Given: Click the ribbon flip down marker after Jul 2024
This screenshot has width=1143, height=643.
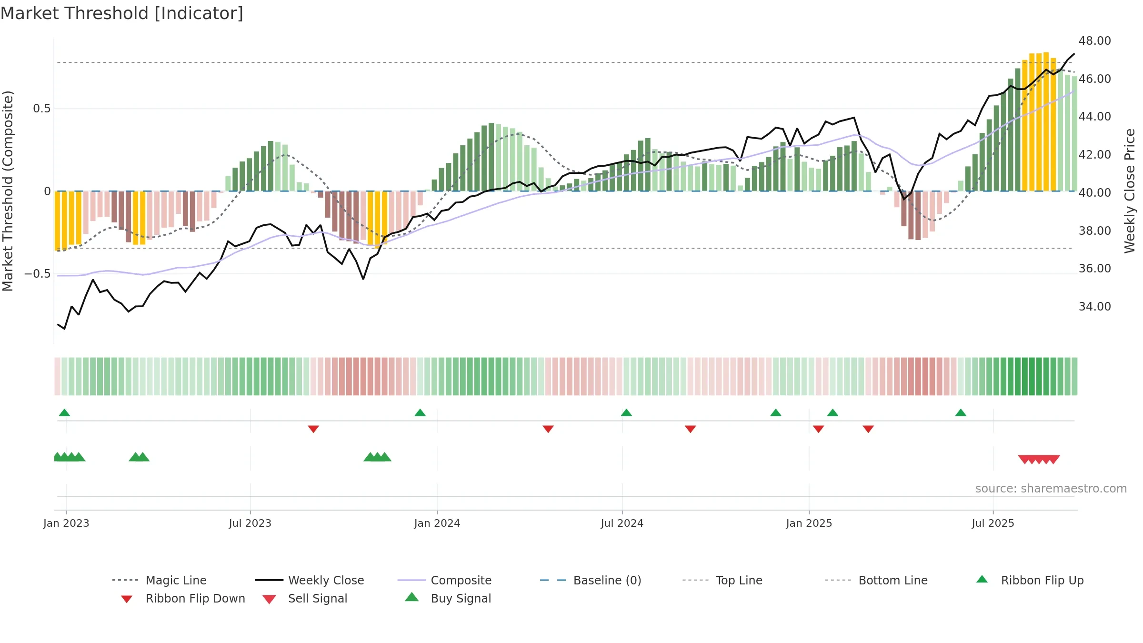Looking at the screenshot, I should 691,429.
